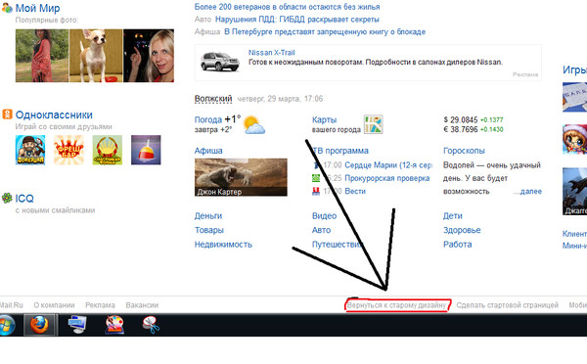Click the Nissan X-Trail ad title

[x=271, y=53]
